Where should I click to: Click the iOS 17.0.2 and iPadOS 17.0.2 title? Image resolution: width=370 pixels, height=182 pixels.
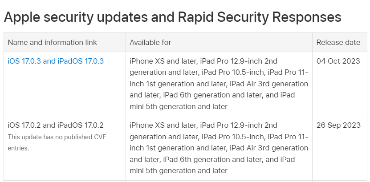click(x=56, y=125)
